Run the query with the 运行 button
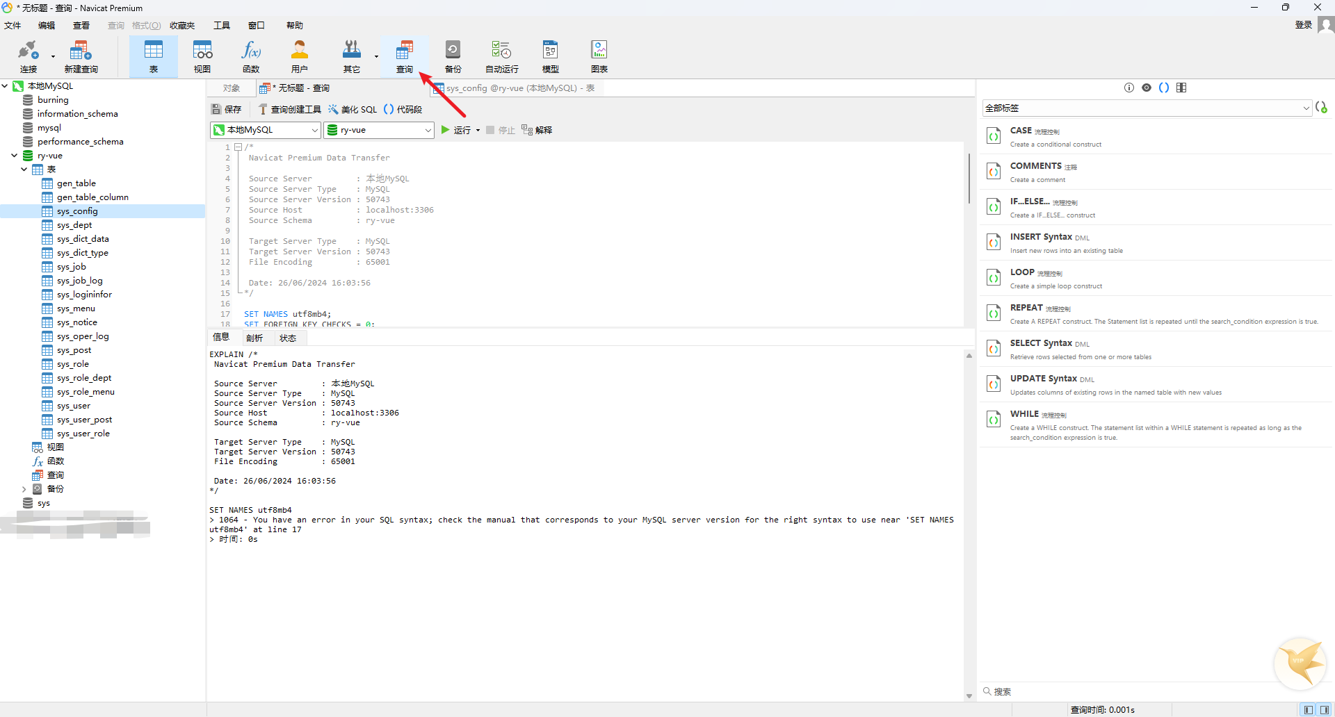The height and width of the screenshot is (717, 1335). [456, 130]
